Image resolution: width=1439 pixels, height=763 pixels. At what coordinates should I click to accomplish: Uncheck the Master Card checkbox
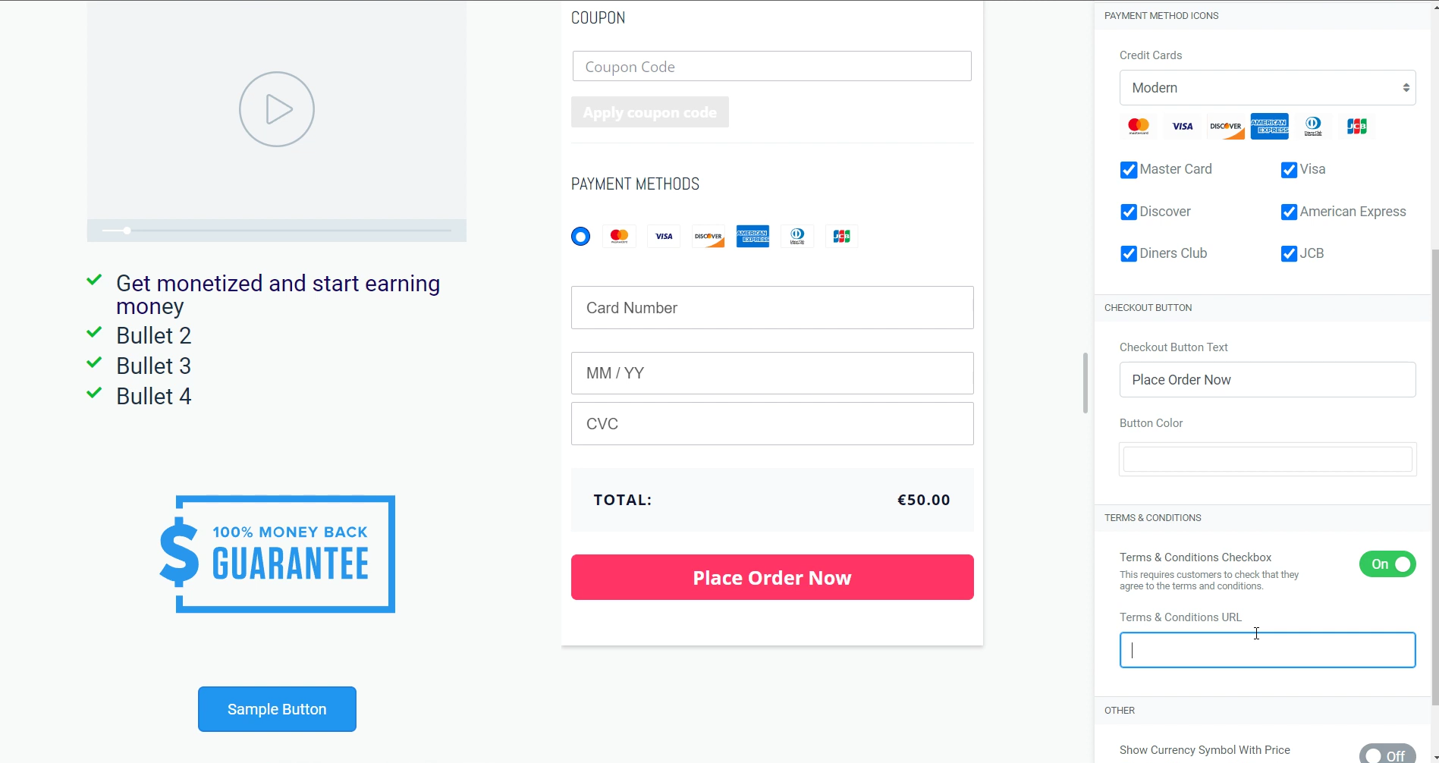(1129, 170)
